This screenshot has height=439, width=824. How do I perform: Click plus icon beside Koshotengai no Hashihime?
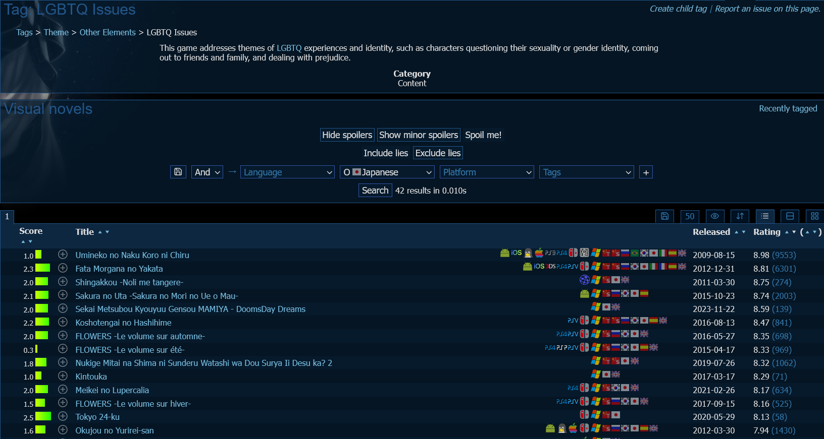point(63,322)
